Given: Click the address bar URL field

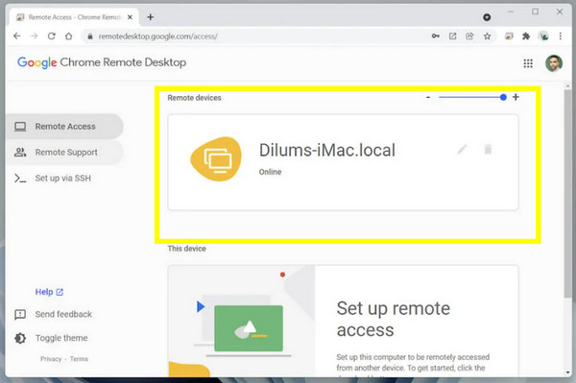Looking at the screenshot, I should 257,36.
